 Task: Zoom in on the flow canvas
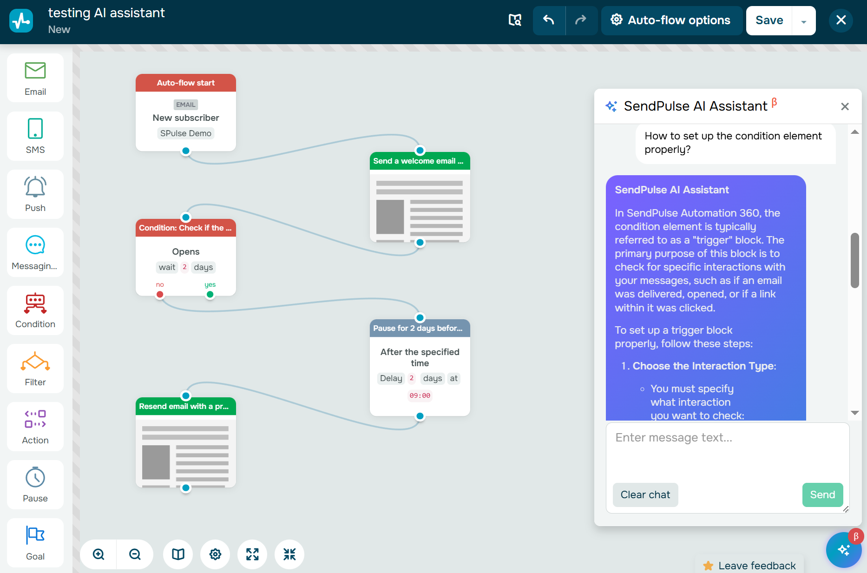pos(98,554)
